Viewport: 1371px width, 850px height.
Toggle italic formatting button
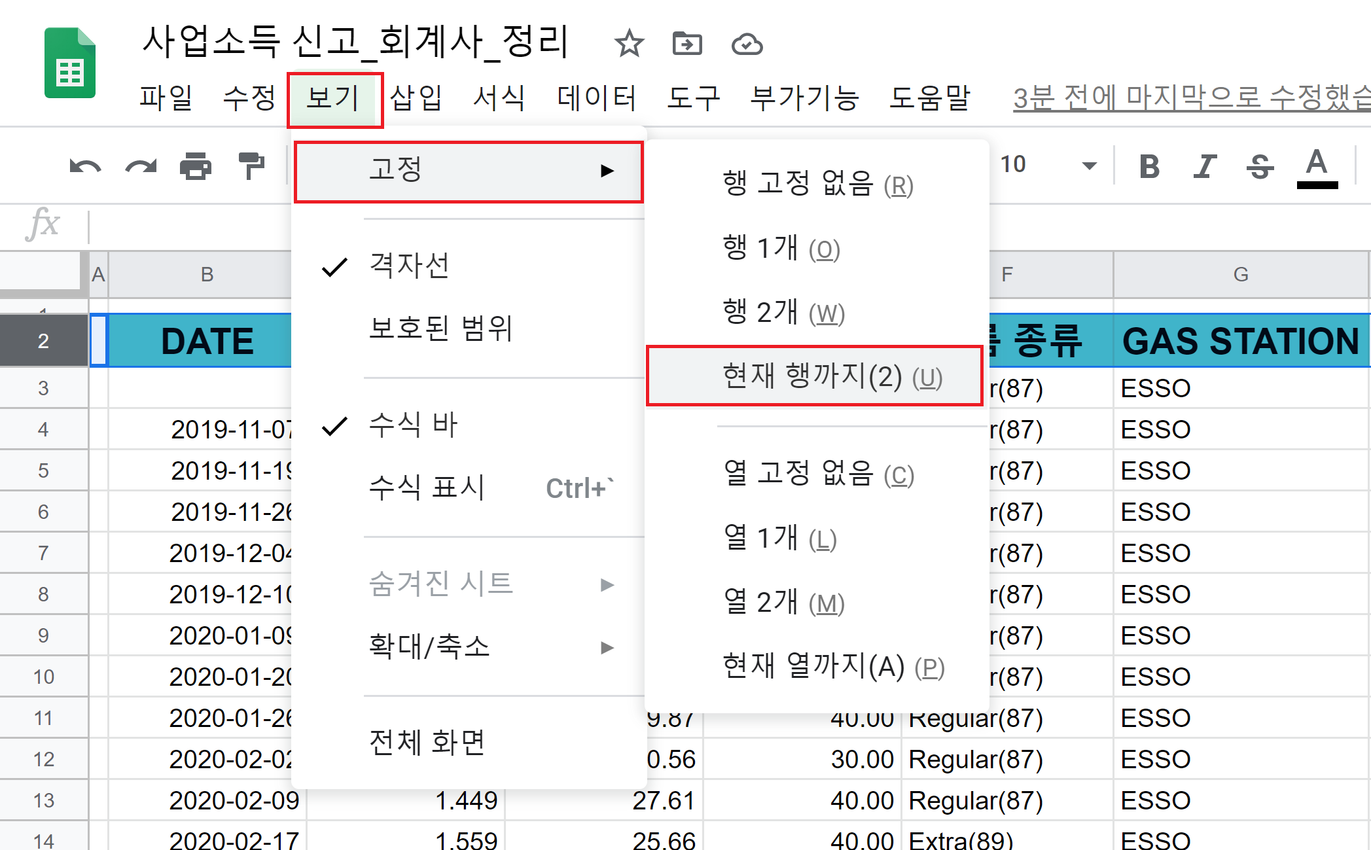pos(1204,166)
